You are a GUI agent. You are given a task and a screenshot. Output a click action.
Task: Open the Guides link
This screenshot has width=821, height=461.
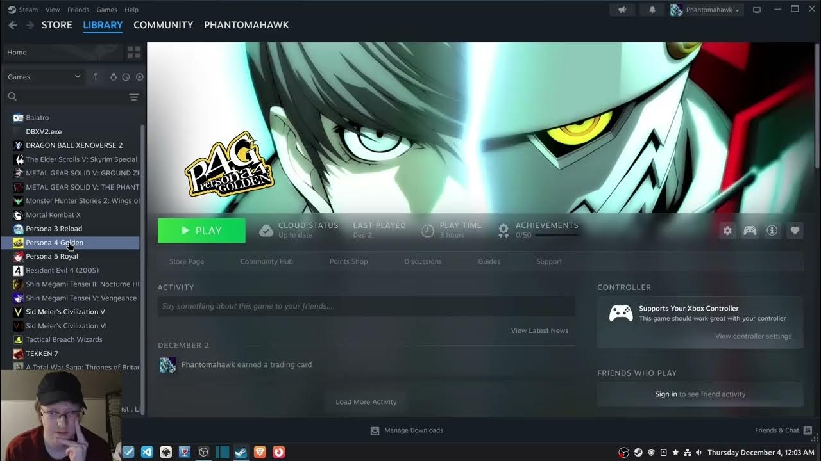tap(489, 261)
